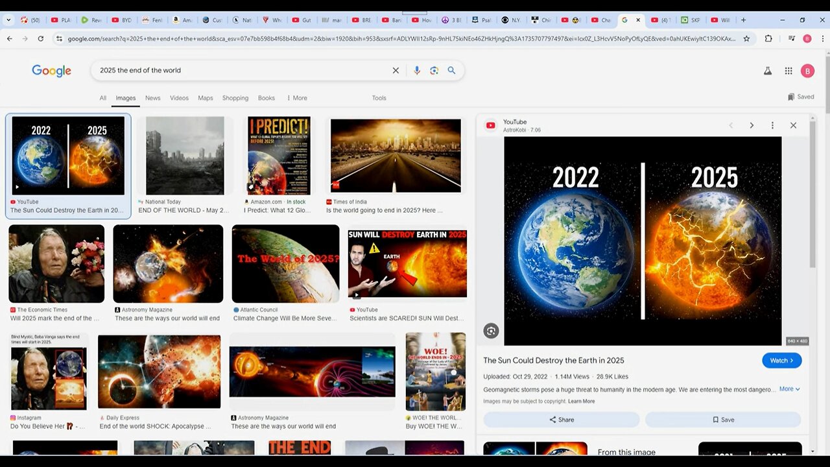The image size is (830, 467).
Task: Click the Watch button
Action: pyautogui.click(x=781, y=361)
